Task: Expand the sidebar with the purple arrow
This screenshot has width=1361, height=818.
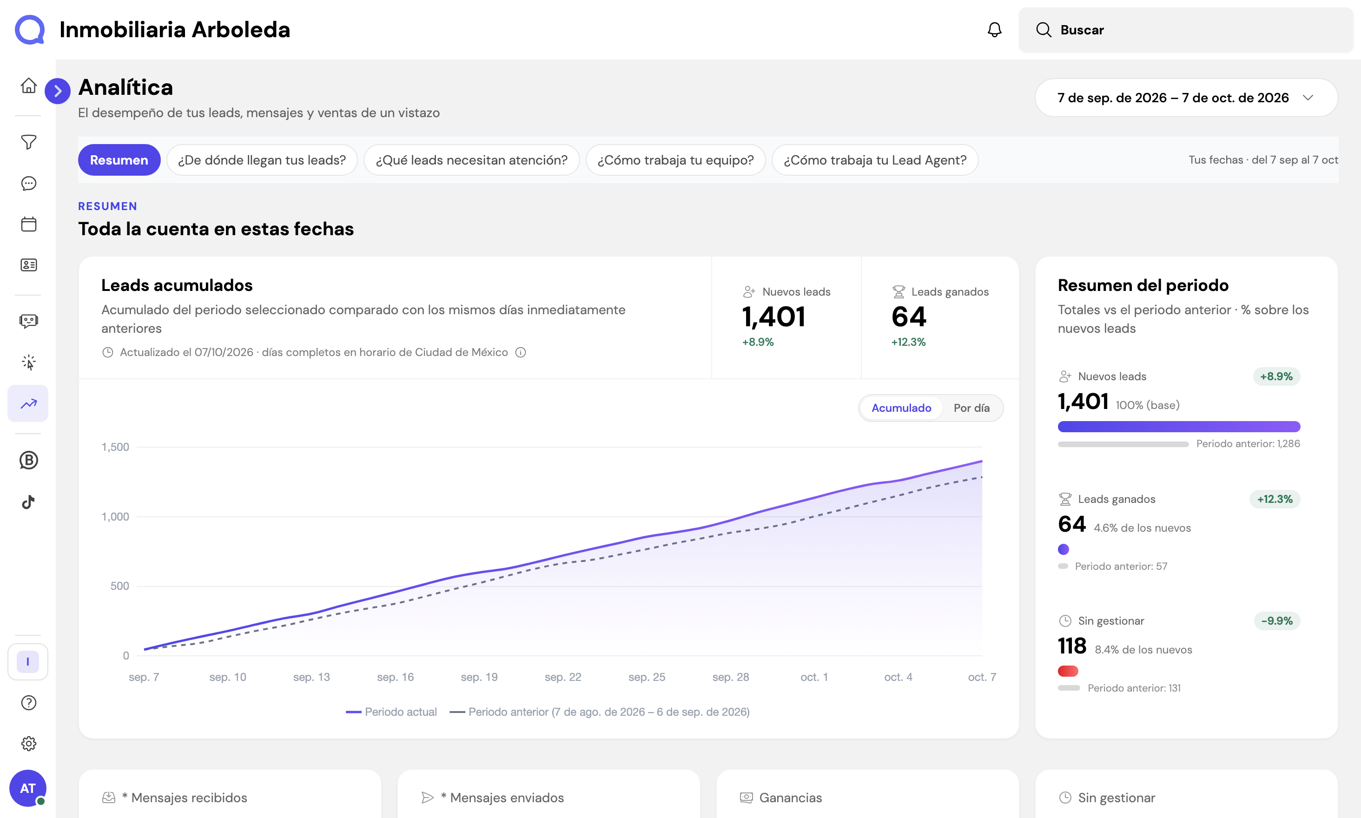Action: 57,91
